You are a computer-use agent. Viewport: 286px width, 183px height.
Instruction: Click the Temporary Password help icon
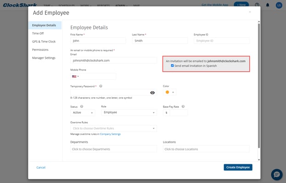tap(101, 86)
